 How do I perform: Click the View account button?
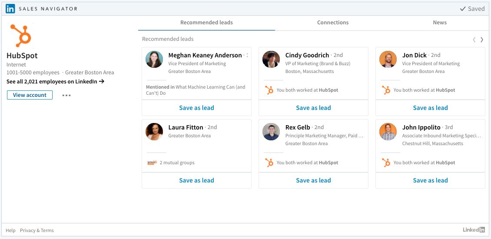pos(30,95)
